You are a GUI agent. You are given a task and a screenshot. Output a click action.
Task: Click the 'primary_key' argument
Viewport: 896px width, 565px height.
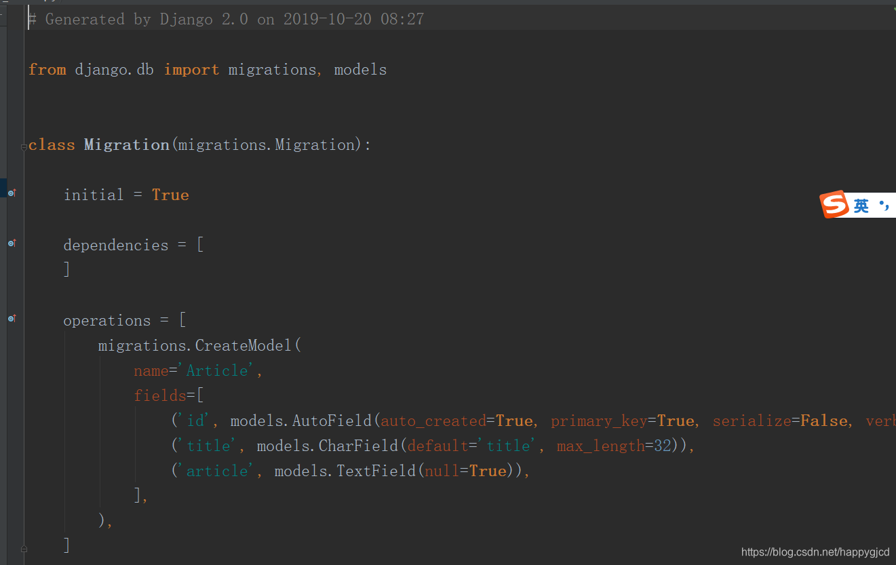599,421
